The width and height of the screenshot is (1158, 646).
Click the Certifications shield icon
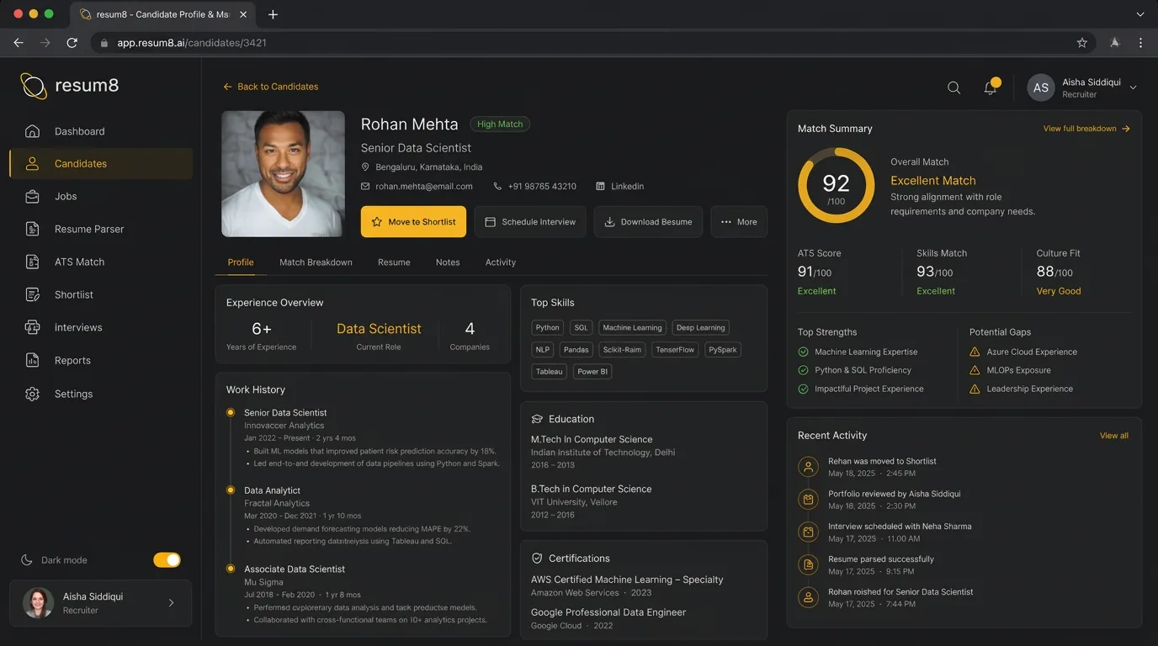pyautogui.click(x=537, y=559)
